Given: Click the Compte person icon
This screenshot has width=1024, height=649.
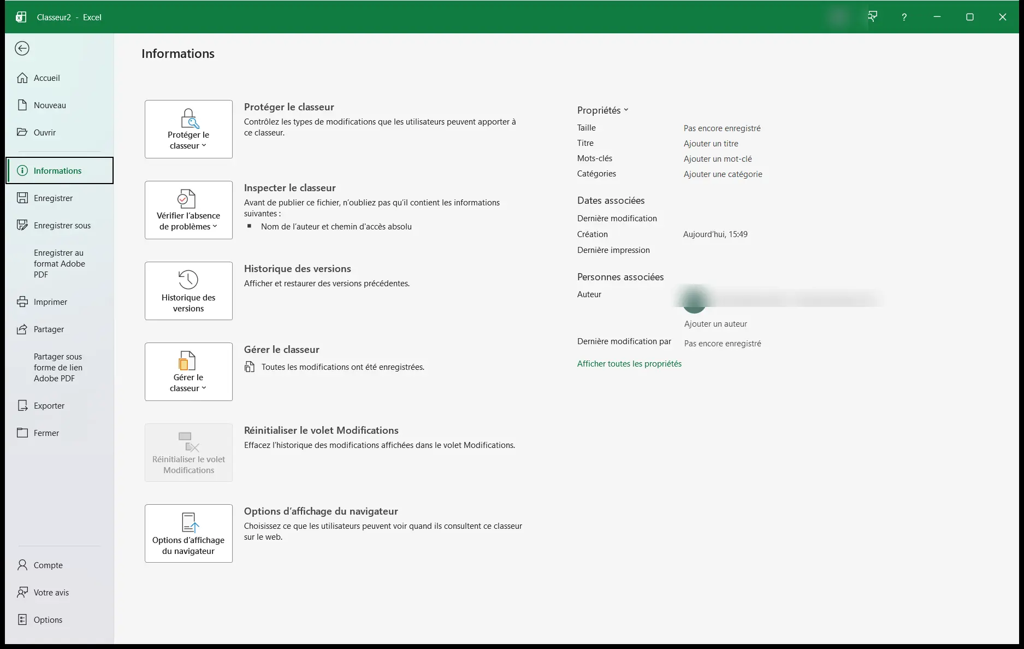Looking at the screenshot, I should (x=22, y=565).
